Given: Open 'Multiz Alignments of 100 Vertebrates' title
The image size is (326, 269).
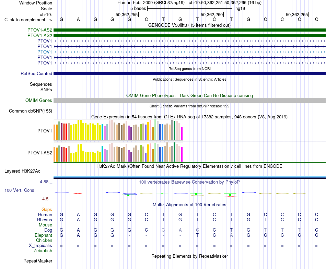Looking at the screenshot, I should click(189, 205).
